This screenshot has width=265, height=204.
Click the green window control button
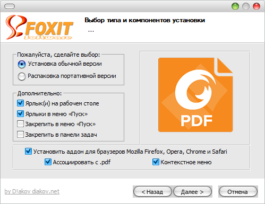coord(235,6)
